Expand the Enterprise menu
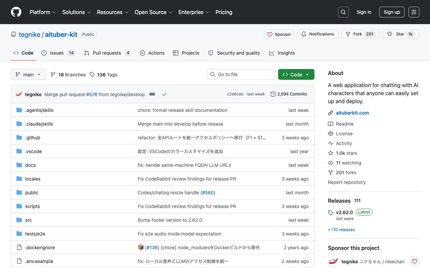This screenshot has height=268, width=430. pyautogui.click(x=194, y=12)
